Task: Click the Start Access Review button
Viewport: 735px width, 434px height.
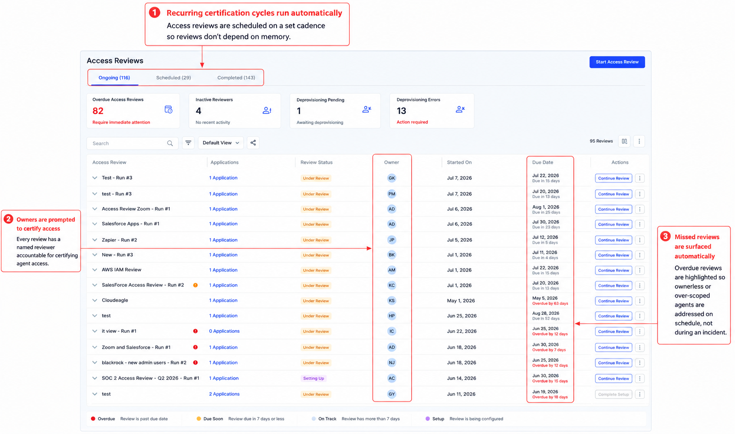Action: [617, 62]
